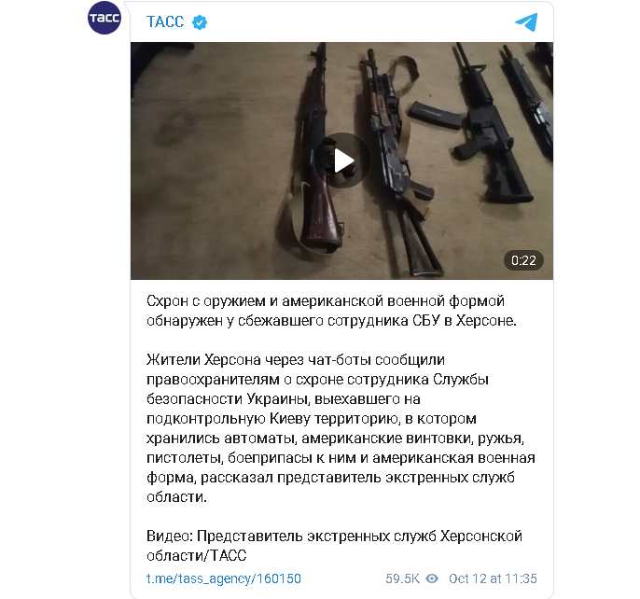Click the Видео credit line text
The height and width of the screenshot is (599, 640).
click(334, 546)
